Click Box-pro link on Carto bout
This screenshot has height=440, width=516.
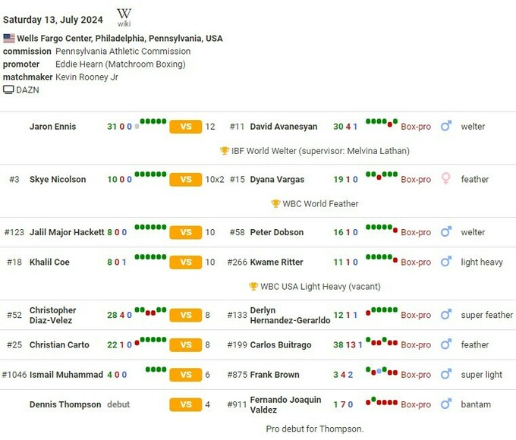[416, 345]
